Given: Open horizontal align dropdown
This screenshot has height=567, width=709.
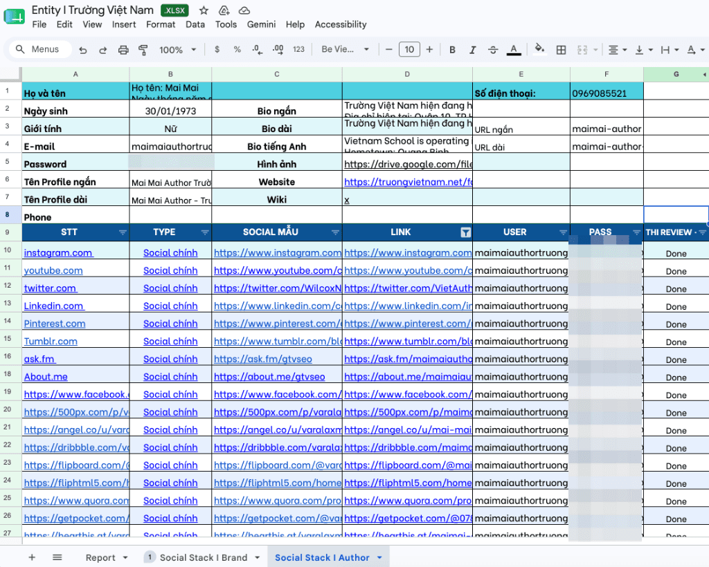Looking at the screenshot, I should tap(618, 50).
